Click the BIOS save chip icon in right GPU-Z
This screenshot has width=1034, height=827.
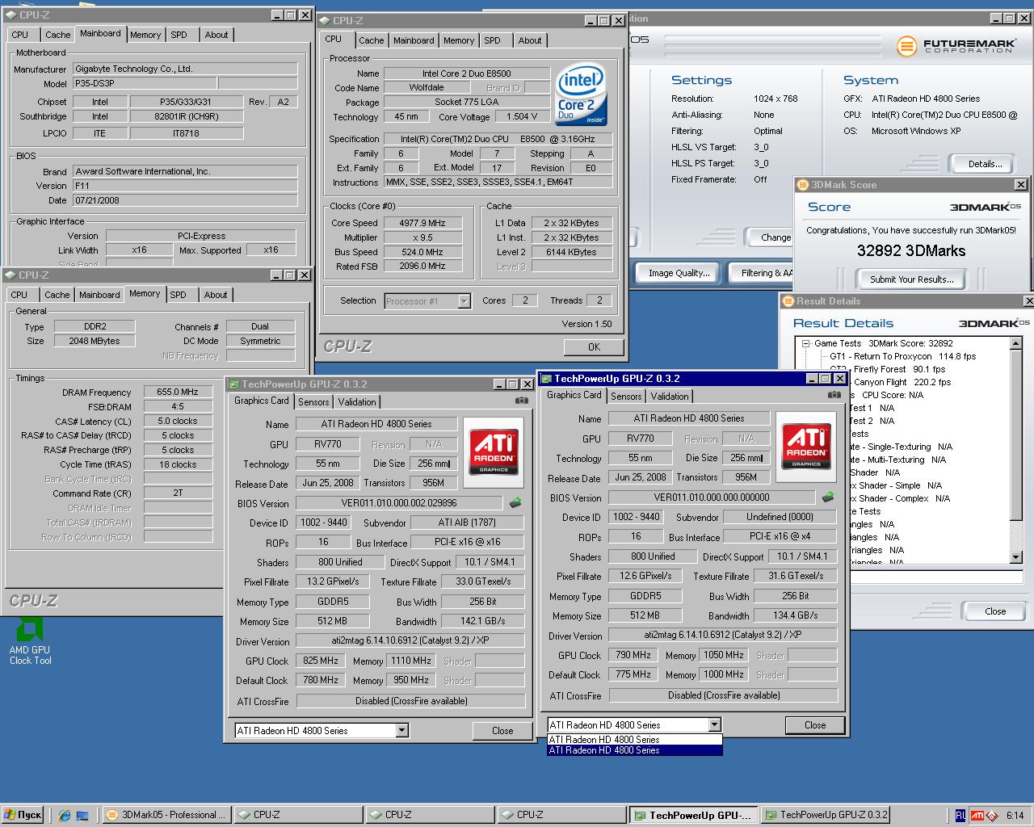pyautogui.click(x=828, y=497)
